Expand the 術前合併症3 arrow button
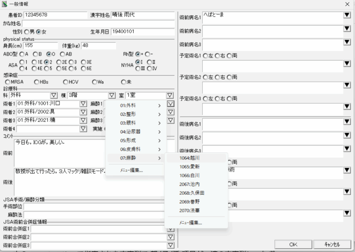Image resolution: width=355 pixels, height=252 pixels. [170, 246]
